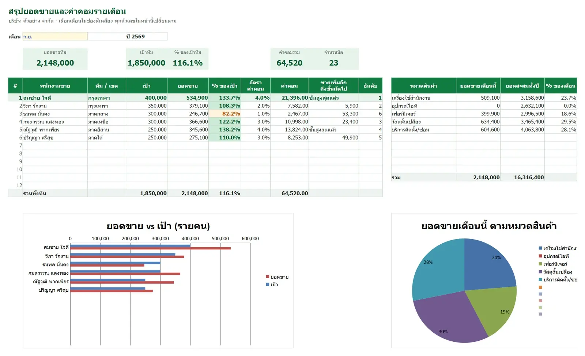This screenshot has height=356, width=585.
Task: Click the blue เป้า legend marker
Action: click(x=268, y=284)
